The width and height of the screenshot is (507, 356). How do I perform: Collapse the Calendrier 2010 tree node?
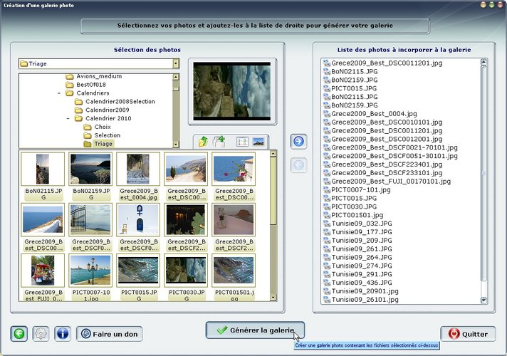click(68, 118)
